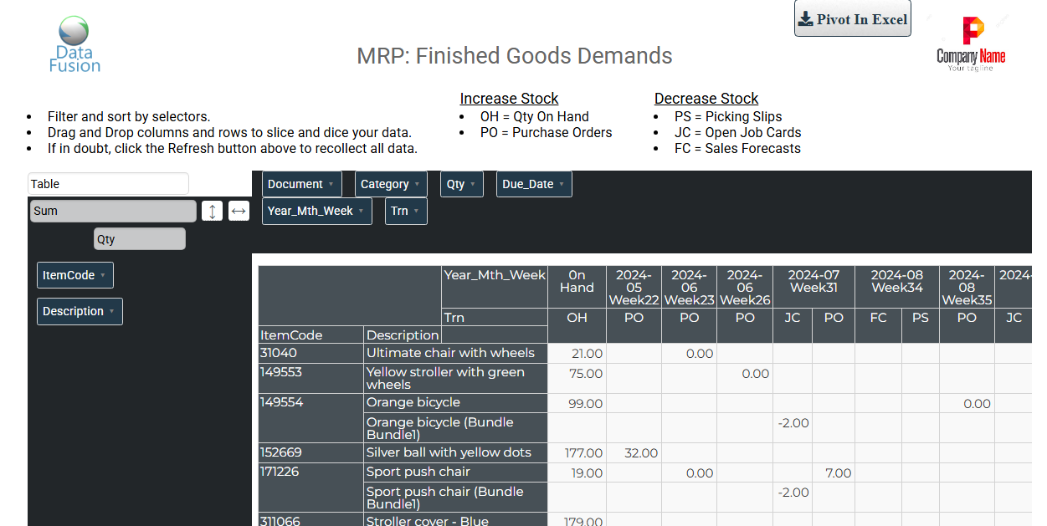The width and height of the screenshot is (1047, 526).
Task: Expand the Due_Date field filter
Action: pyautogui.click(x=533, y=185)
